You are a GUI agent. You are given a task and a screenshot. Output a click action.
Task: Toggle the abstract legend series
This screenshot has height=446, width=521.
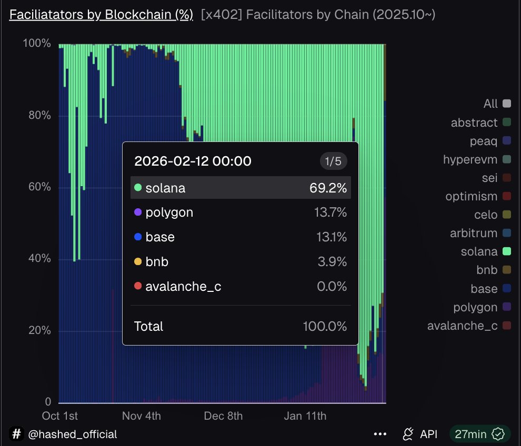tap(481, 122)
